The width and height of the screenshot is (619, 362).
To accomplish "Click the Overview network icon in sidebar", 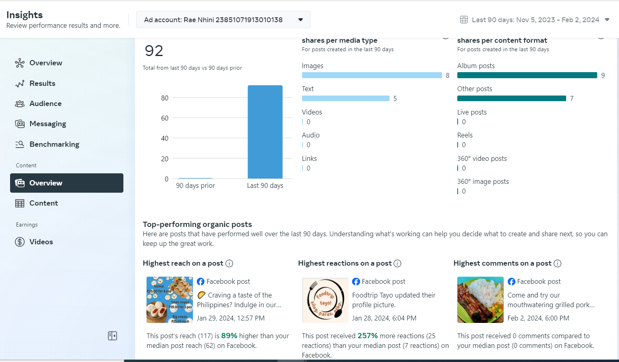I will click(20, 63).
